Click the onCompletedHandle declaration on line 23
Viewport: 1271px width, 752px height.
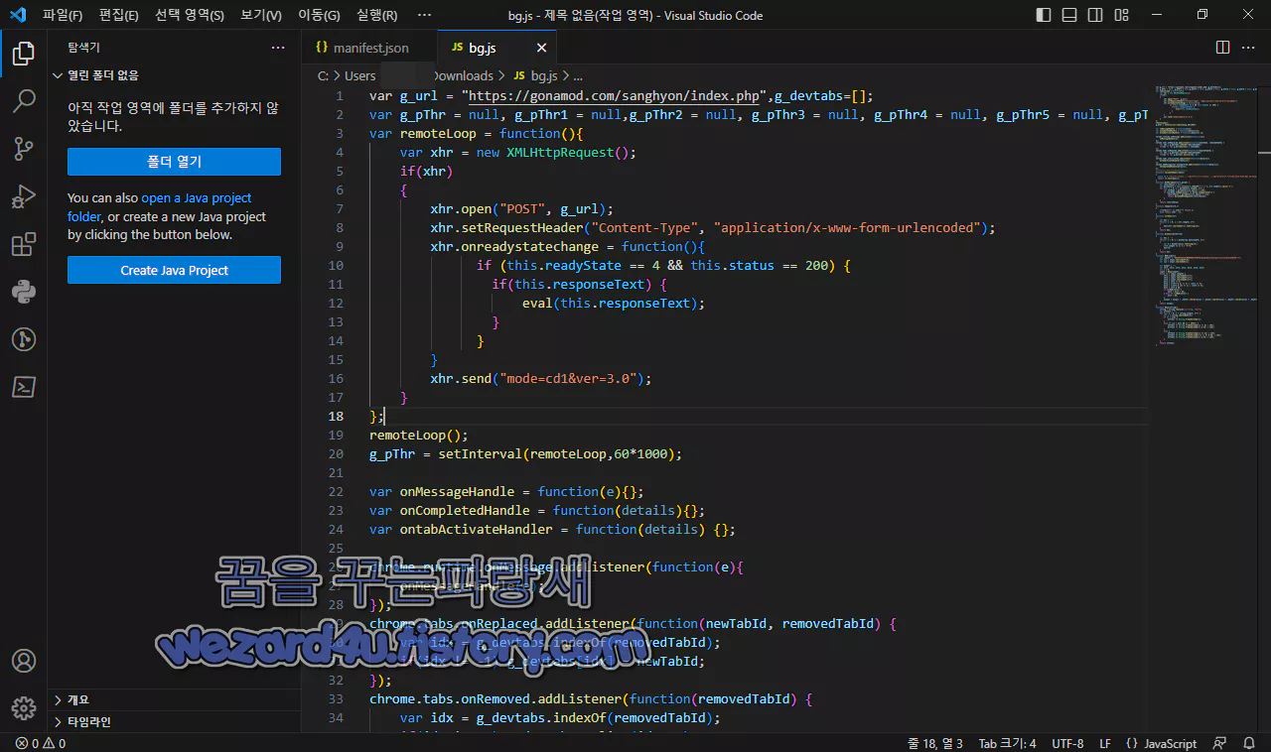[537, 510]
